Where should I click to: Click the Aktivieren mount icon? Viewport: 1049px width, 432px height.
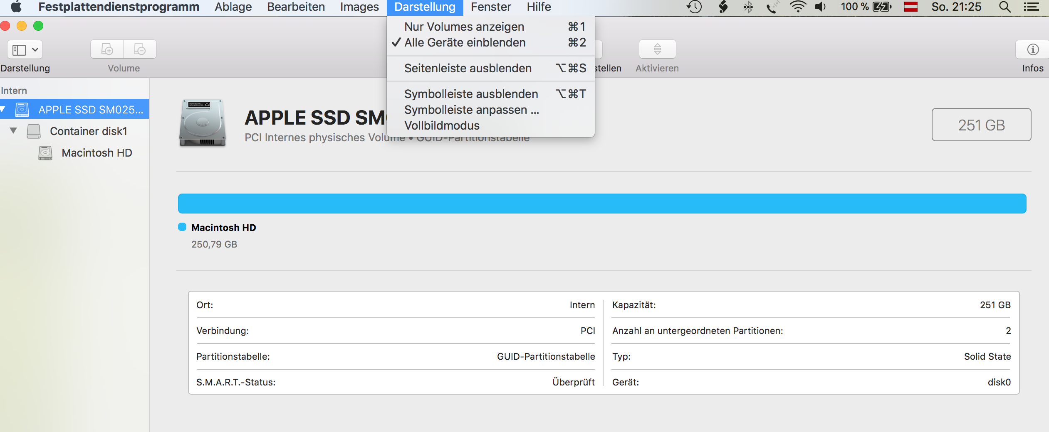point(657,49)
